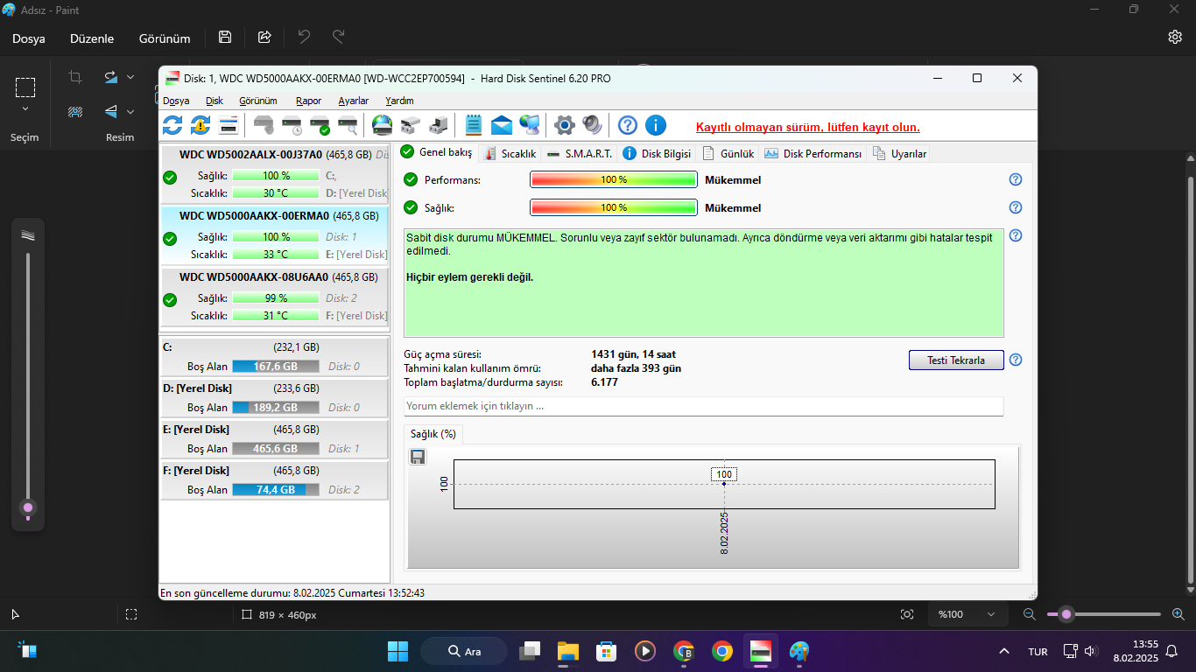The height and width of the screenshot is (672, 1196).
Task: Click the disk panel view icon in Sentinel toolbar
Action: pos(229,125)
